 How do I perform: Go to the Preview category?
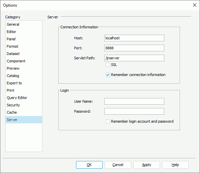[24, 68]
